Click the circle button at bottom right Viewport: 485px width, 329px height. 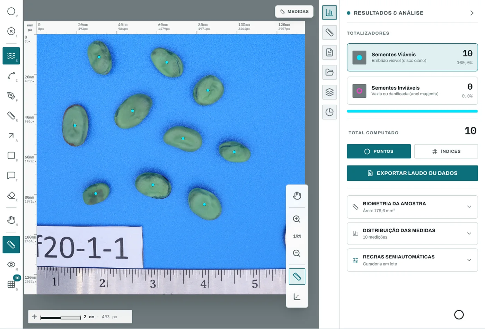click(459, 314)
